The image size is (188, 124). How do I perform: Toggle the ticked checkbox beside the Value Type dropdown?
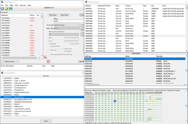click(x=82, y=30)
